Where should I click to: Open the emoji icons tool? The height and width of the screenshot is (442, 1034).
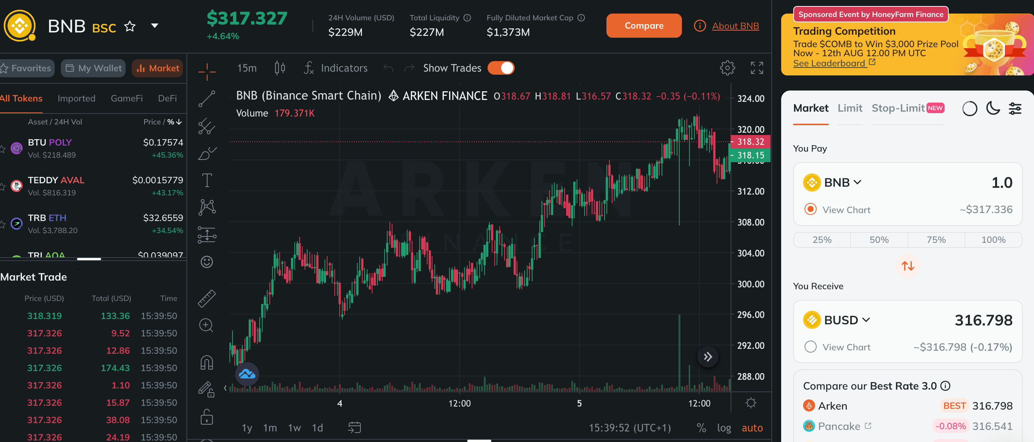coord(207,262)
